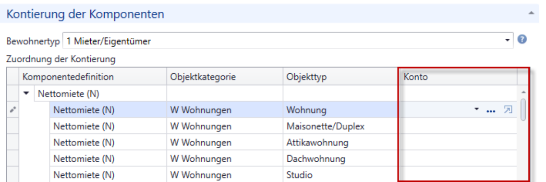546x182 pixels.
Task: Click W Wohnungen in Studio row
Action: tap(225, 175)
